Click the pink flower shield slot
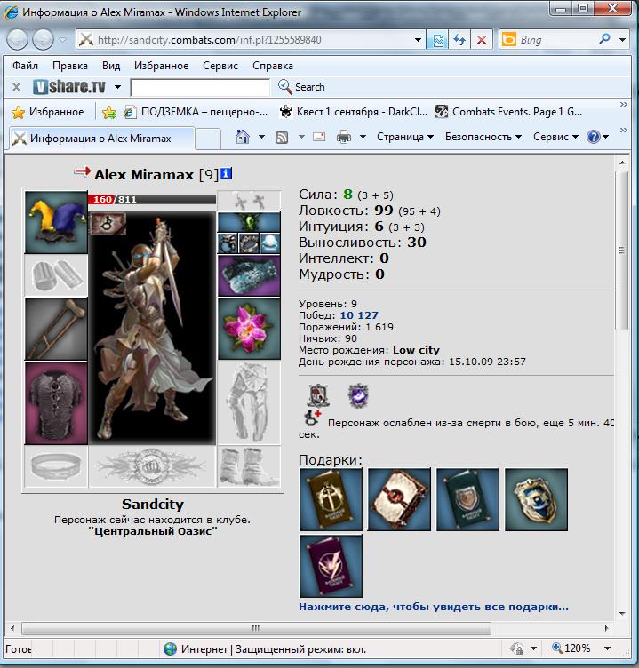639x668 pixels. point(249,329)
